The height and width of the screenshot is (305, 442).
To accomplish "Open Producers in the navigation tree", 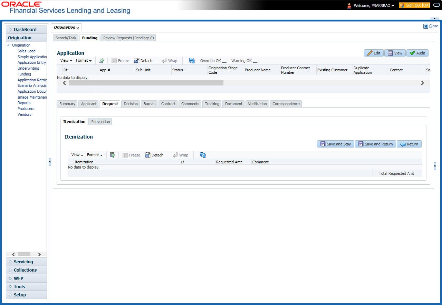I will point(26,109).
